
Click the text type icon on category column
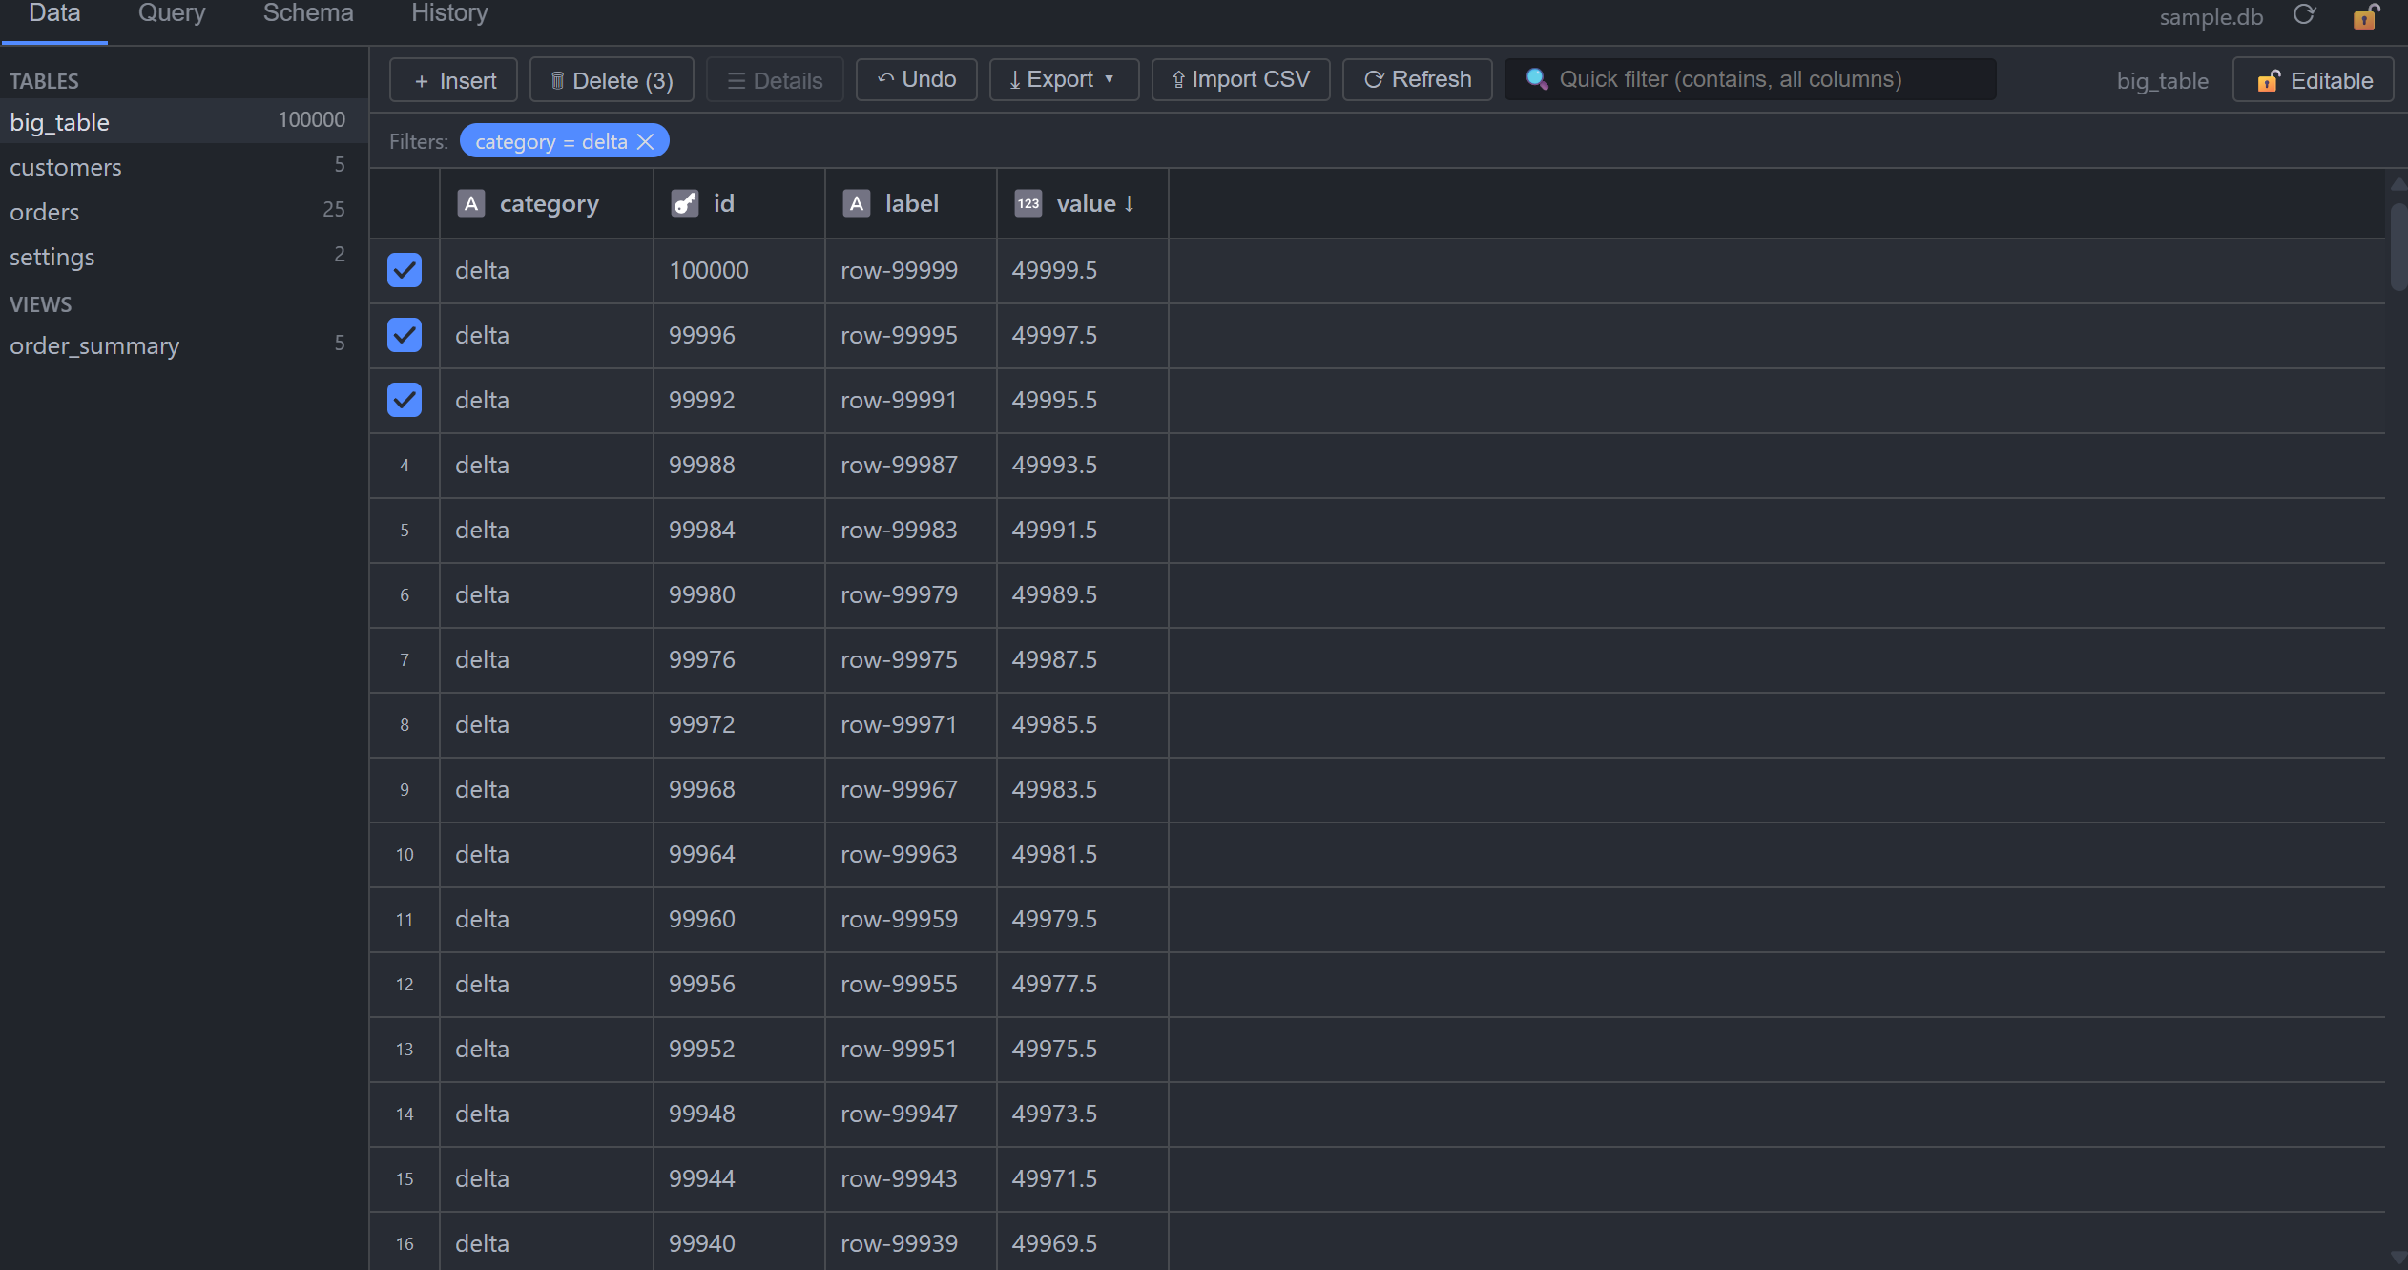click(471, 203)
